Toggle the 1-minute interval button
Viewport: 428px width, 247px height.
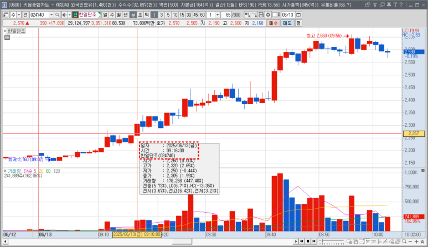154,15
